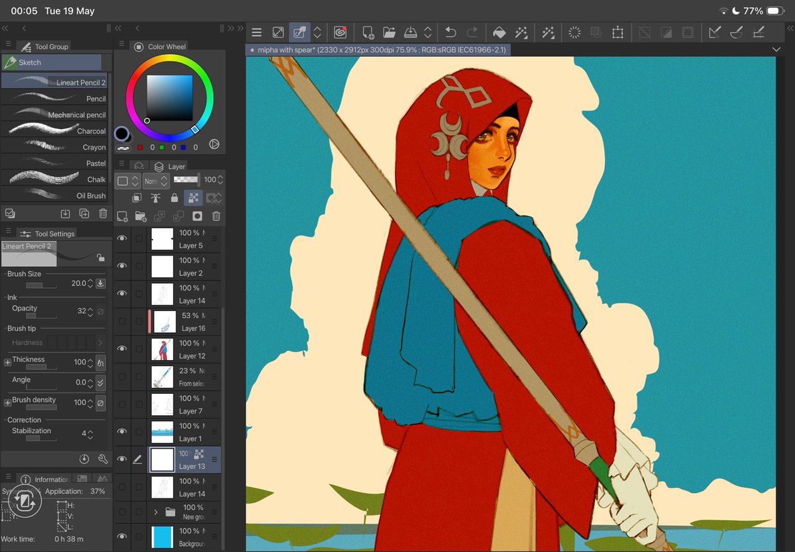Hide Layer 2 using its eye icon
The width and height of the screenshot is (795, 552).
pyautogui.click(x=122, y=265)
